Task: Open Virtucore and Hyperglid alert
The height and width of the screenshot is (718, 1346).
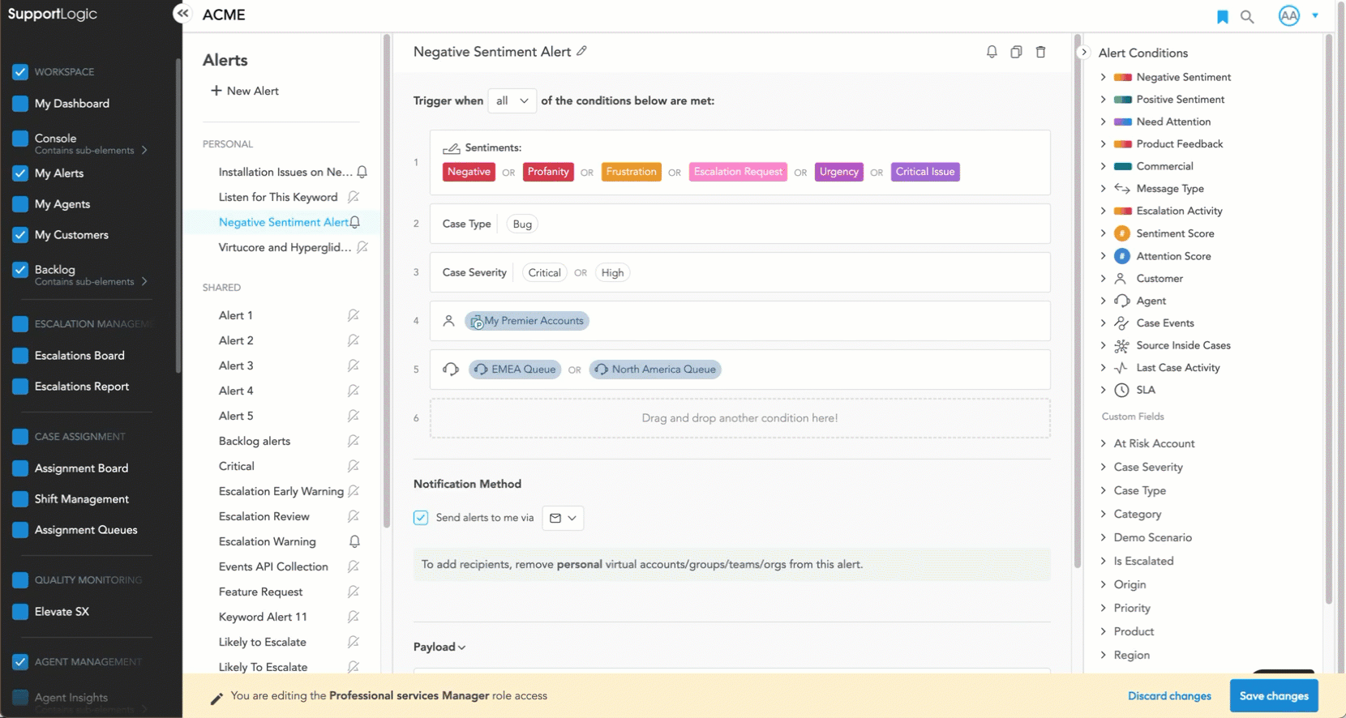Action: pos(285,247)
